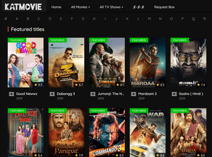This screenshot has height=157, width=212.
Task: Filter titles by letter J
Action: tap(116, 19)
